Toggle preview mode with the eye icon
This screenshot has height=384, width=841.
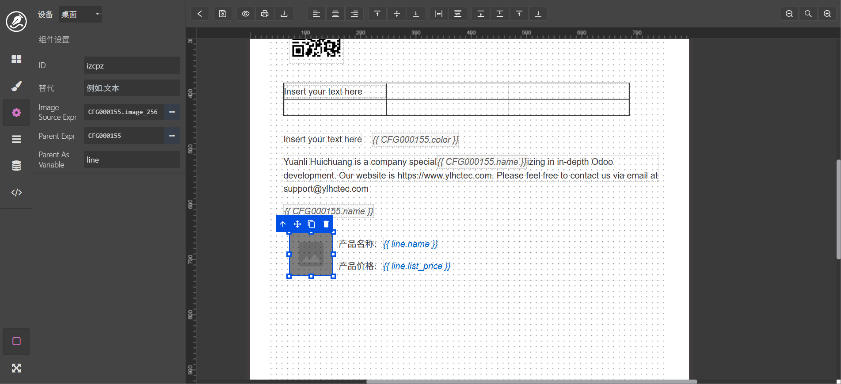pos(246,14)
